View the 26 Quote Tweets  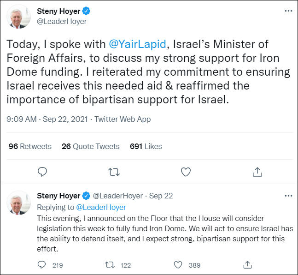point(90,146)
